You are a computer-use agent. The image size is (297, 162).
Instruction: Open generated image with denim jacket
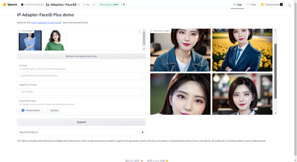tap(180, 50)
